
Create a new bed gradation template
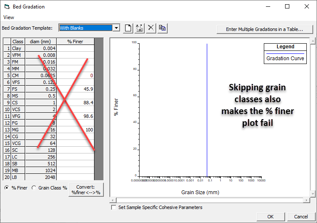tap(128, 28)
